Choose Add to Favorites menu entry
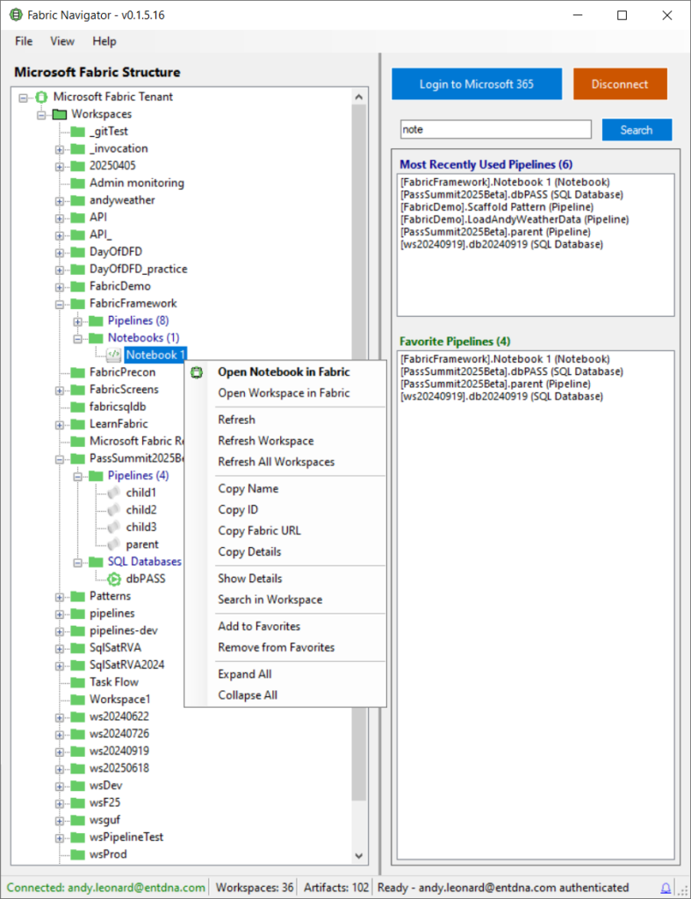The image size is (691, 899). pyautogui.click(x=259, y=626)
